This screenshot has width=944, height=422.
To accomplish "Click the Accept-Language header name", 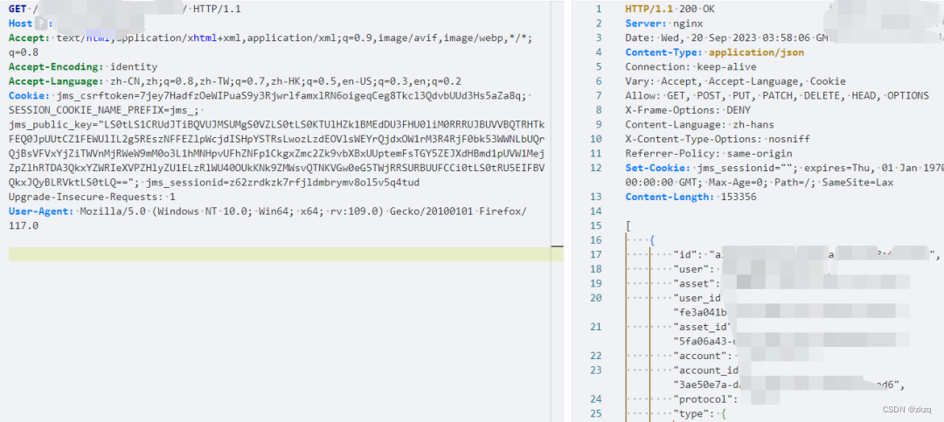I will [56, 81].
